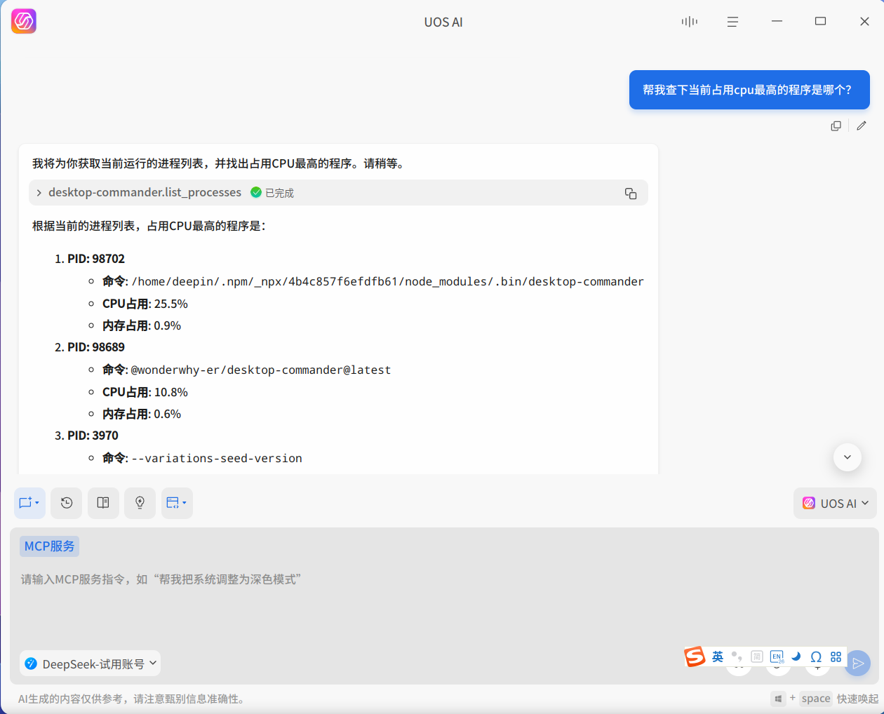Open the code window dropdown button
Image resolution: width=884 pixels, height=714 pixels.
point(177,503)
